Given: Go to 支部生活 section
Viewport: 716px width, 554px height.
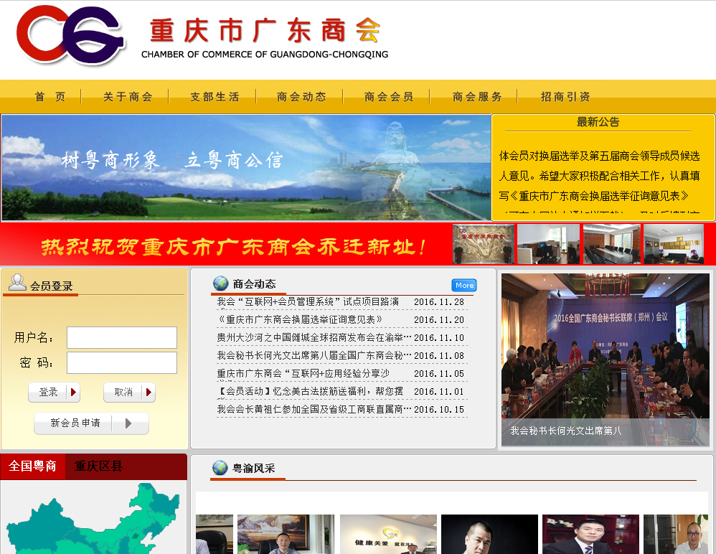Looking at the screenshot, I should (215, 97).
